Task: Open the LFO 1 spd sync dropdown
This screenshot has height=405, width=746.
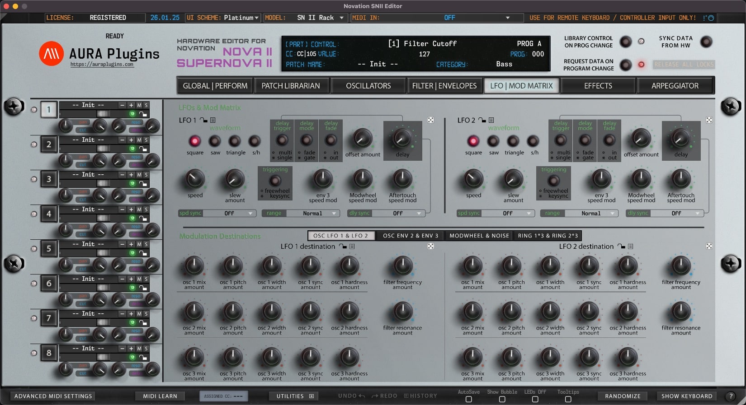Action: coord(229,213)
